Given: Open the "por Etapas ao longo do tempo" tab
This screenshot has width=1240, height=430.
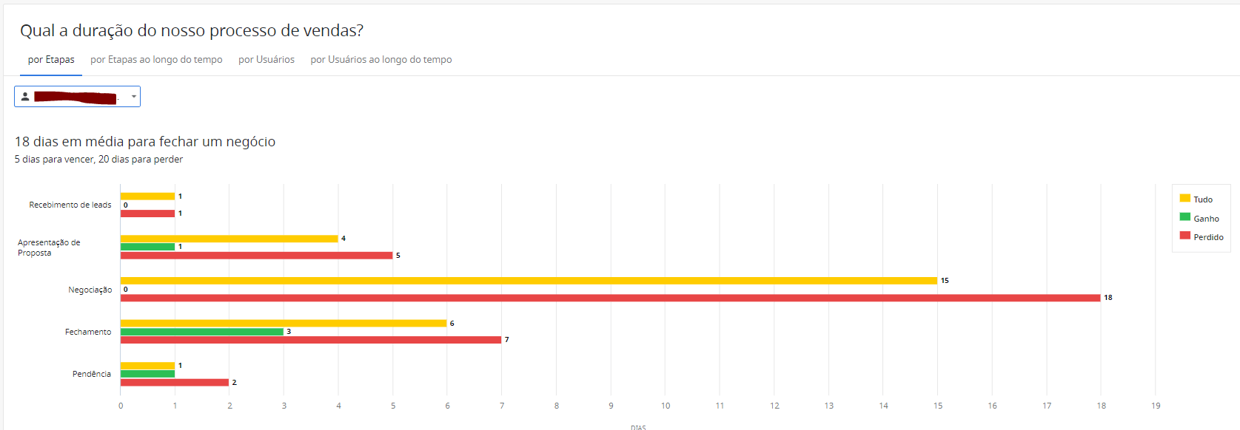Looking at the screenshot, I should coord(156,60).
